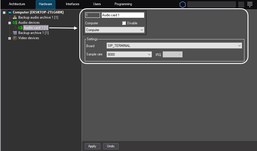
Task: Click the Undo button
Action: coord(111,146)
